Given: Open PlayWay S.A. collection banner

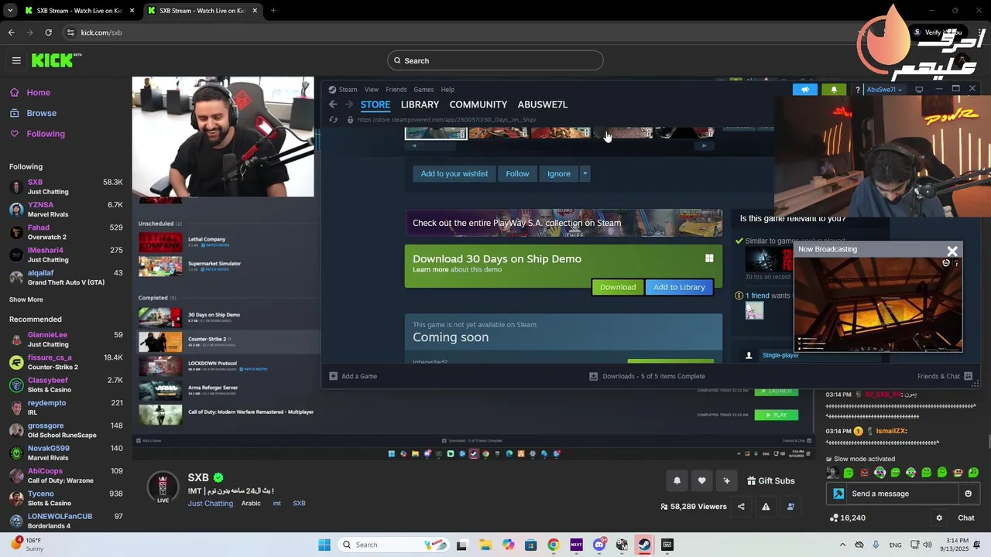Looking at the screenshot, I should click(x=563, y=223).
